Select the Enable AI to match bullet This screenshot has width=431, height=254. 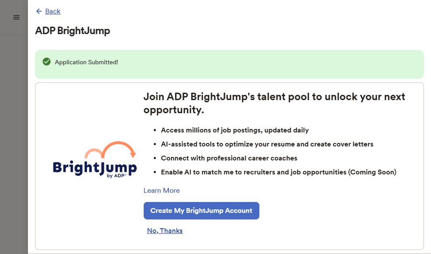click(x=253, y=172)
